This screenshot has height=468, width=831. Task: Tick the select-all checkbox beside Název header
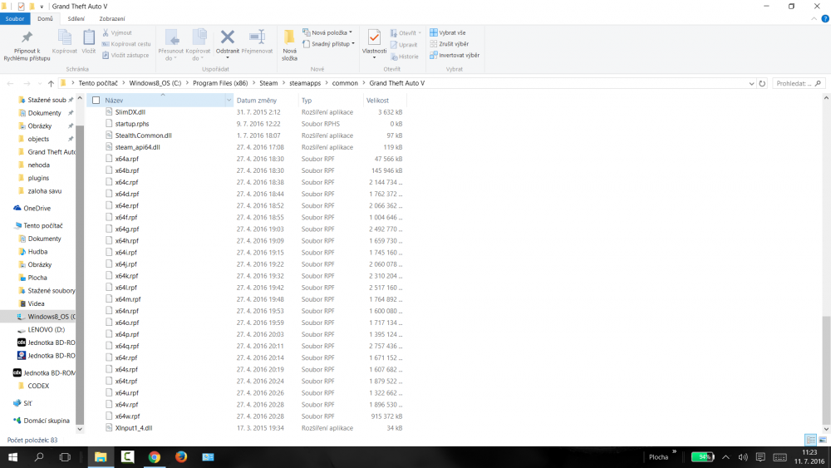click(96, 101)
